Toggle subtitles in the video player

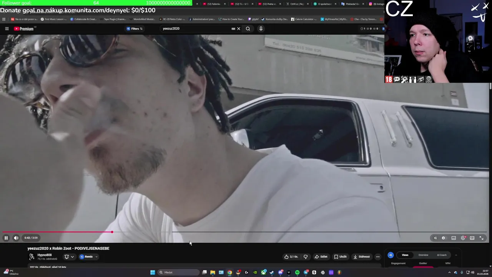pyautogui.click(x=454, y=238)
